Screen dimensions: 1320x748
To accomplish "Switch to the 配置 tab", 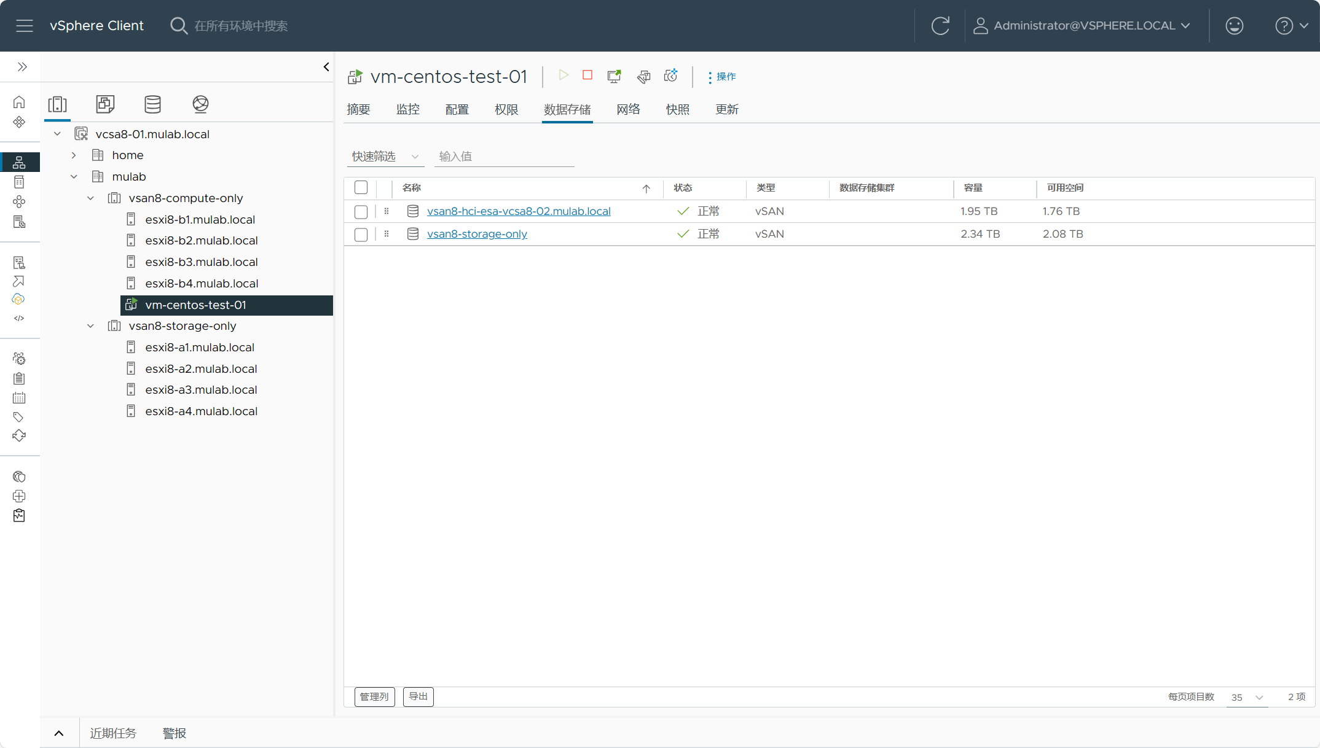I will coord(457,109).
